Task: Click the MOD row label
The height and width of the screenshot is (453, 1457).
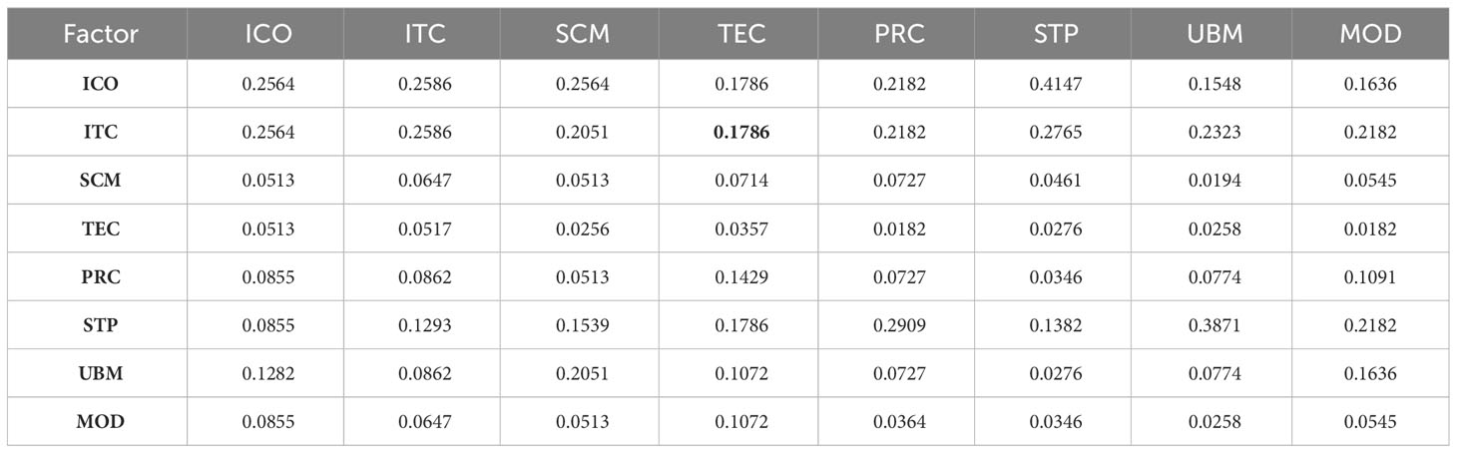Action: (x=100, y=422)
